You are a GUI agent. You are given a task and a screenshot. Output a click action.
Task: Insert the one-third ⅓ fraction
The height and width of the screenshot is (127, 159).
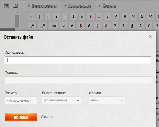(x=142, y=17)
